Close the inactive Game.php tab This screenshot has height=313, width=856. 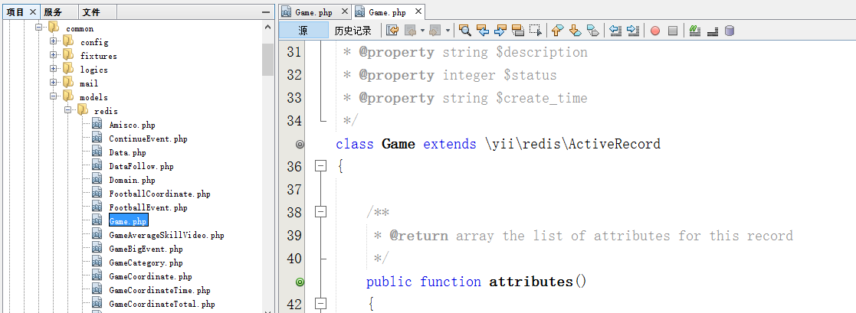point(345,11)
